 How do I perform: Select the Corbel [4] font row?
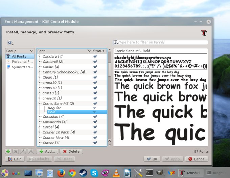click(x=72, y=127)
